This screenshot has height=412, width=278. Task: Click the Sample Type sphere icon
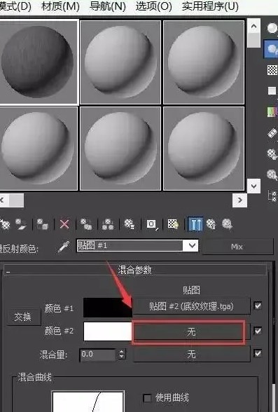coord(272,28)
